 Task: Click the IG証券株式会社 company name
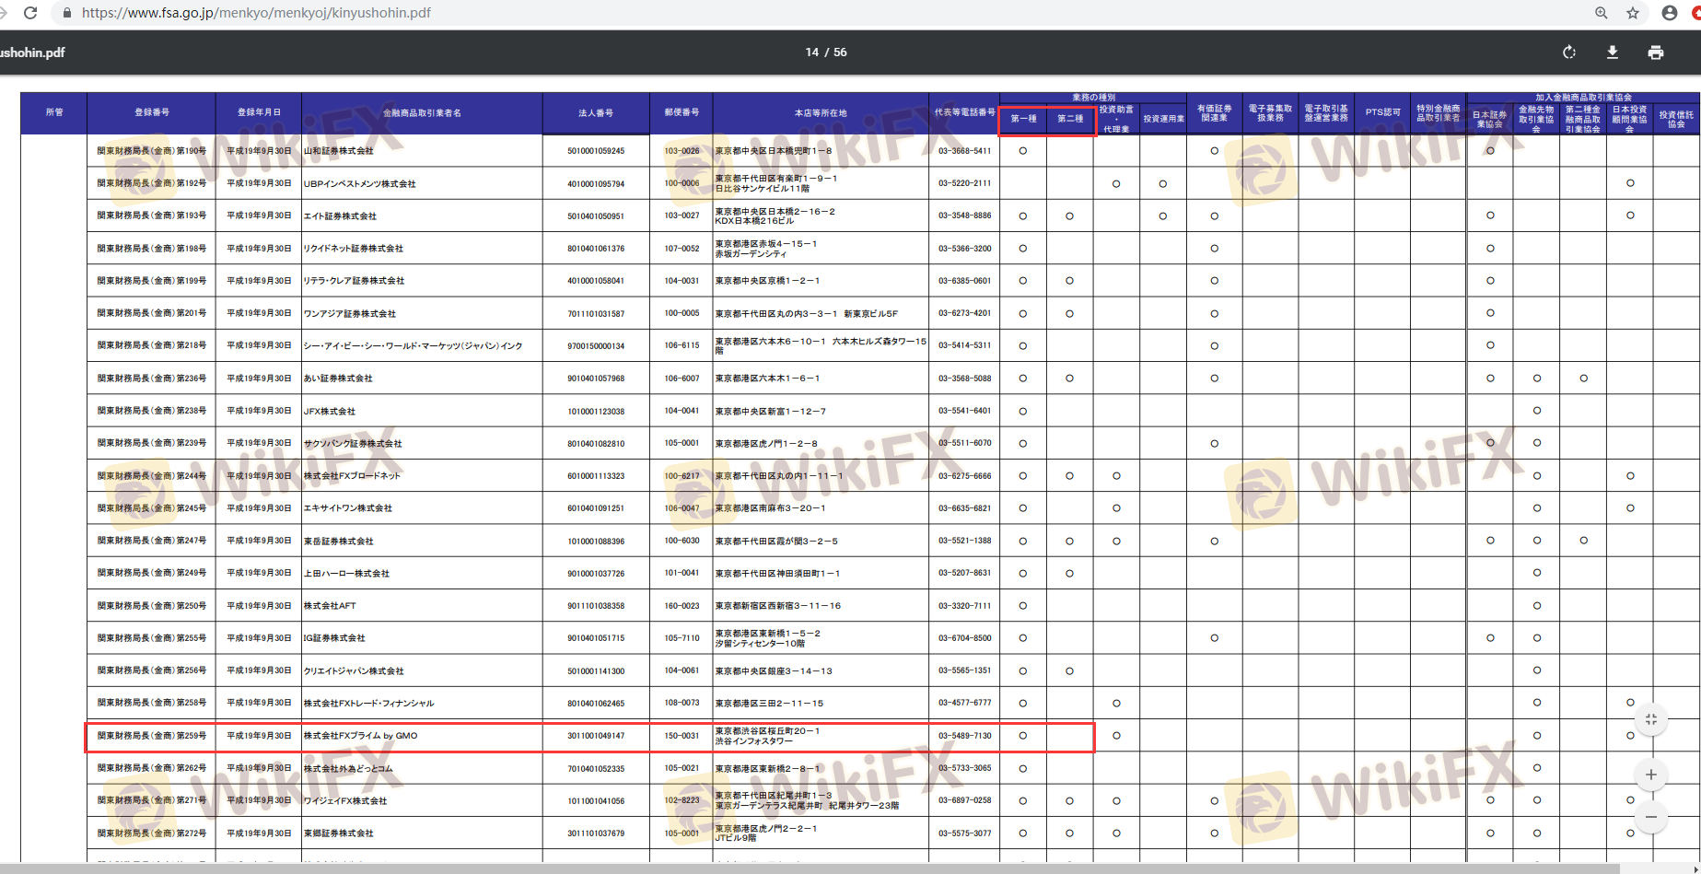pyautogui.click(x=334, y=638)
